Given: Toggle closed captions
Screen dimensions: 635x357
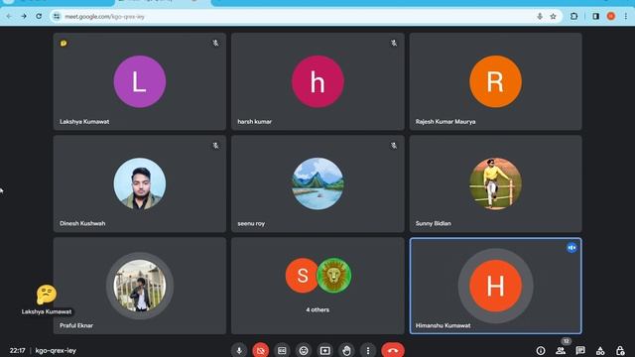Looking at the screenshot, I should click(x=282, y=350).
